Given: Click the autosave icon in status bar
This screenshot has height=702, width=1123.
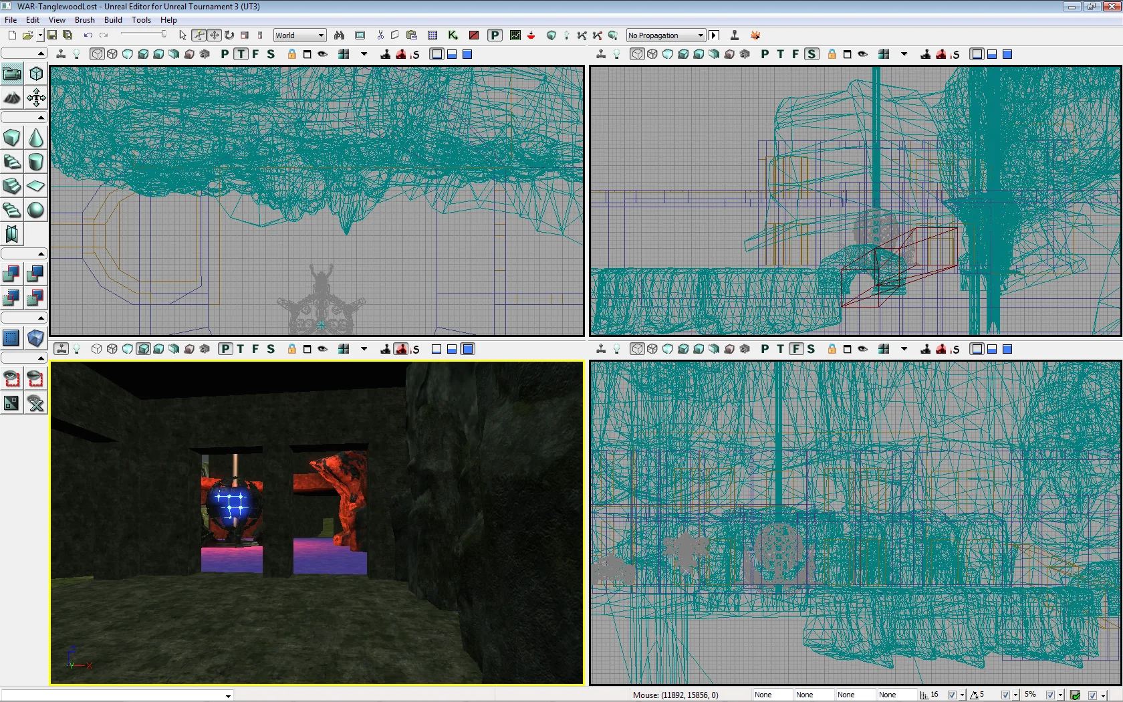Looking at the screenshot, I should coord(1076,695).
